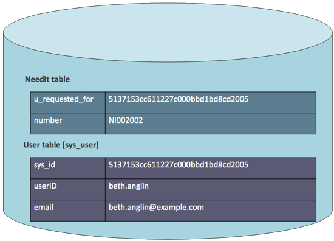The image size is (334, 241).
Task: Select the sys_id field label
Action: point(44,165)
